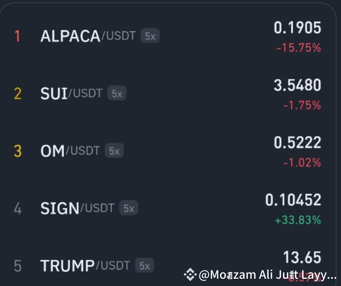Image resolution: width=341 pixels, height=286 pixels.
Task: Click the TRUMP price 13.65
Action: click(x=302, y=257)
